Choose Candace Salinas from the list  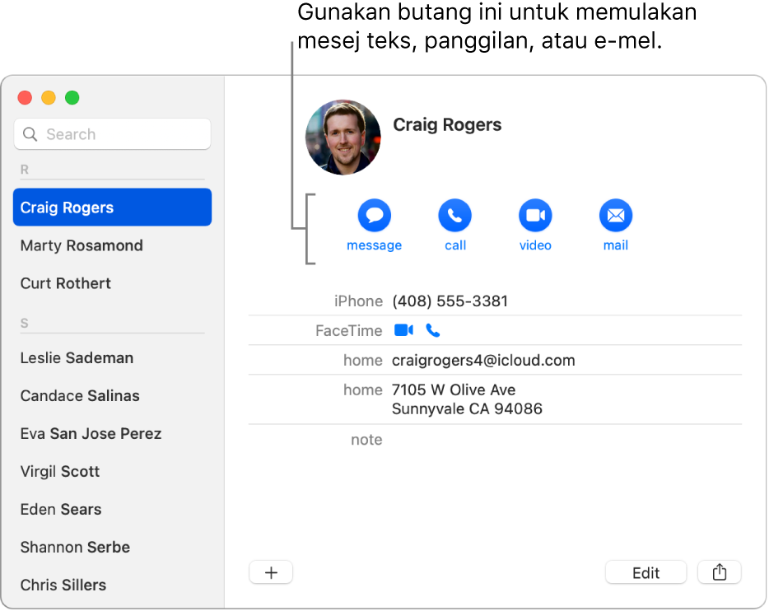(112, 395)
